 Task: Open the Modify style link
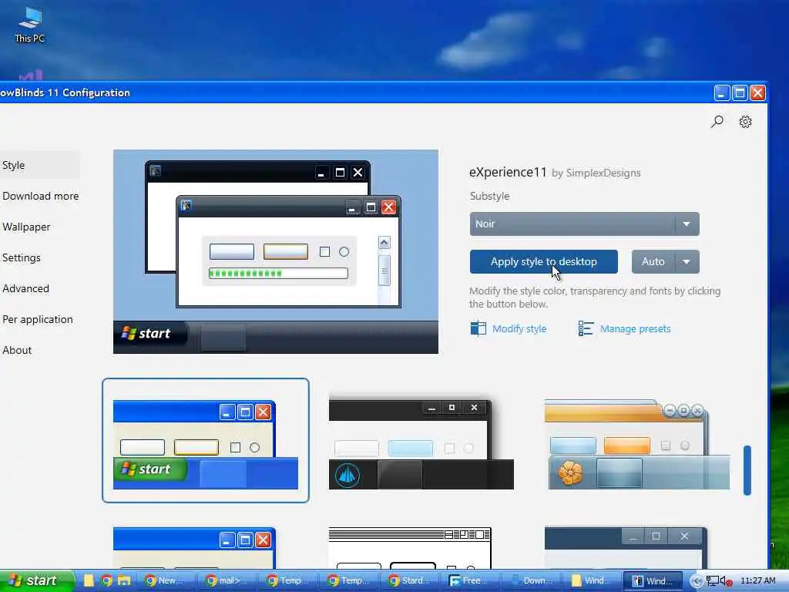[x=519, y=328]
